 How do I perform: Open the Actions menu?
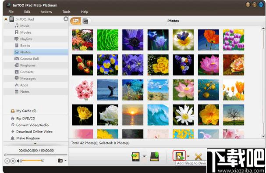[46, 12]
